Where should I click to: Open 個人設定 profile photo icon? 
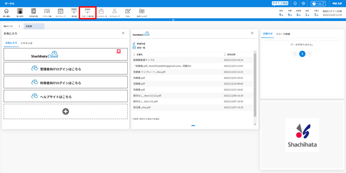coord(20,13)
